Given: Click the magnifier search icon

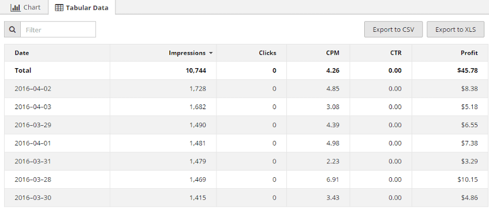Looking at the screenshot, I should [x=13, y=29].
